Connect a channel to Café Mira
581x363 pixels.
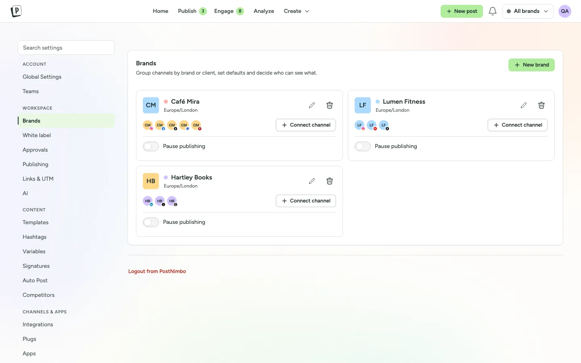coord(306,125)
